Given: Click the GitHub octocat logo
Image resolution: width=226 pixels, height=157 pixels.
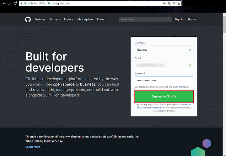Looking at the screenshot, I should (28, 19).
